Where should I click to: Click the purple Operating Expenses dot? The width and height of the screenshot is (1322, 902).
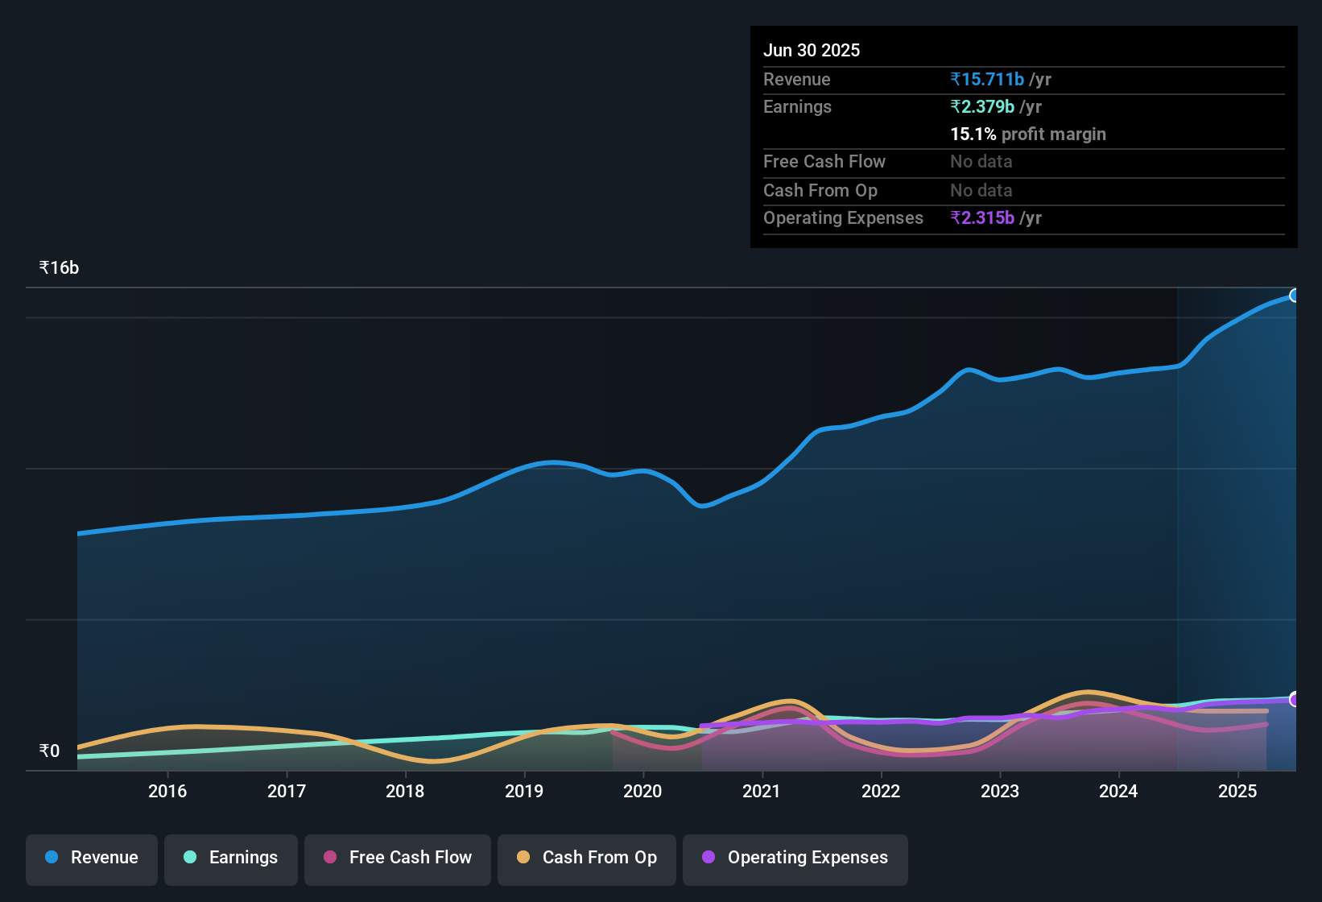coord(709,858)
